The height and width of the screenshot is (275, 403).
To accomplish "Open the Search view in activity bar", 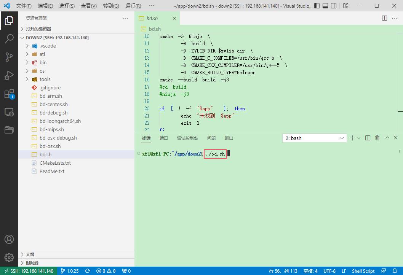I will click(9, 39).
